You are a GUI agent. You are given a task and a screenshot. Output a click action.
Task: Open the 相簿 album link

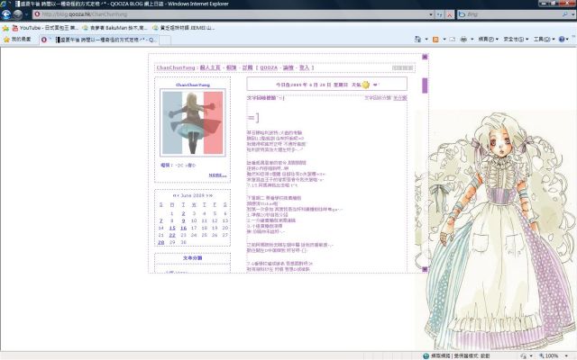coord(231,68)
